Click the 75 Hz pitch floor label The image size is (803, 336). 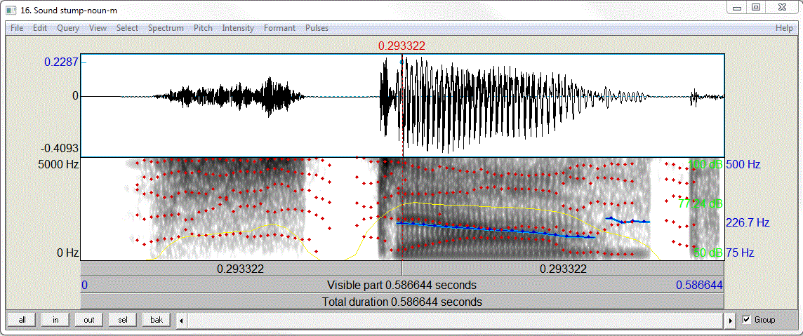tap(741, 253)
